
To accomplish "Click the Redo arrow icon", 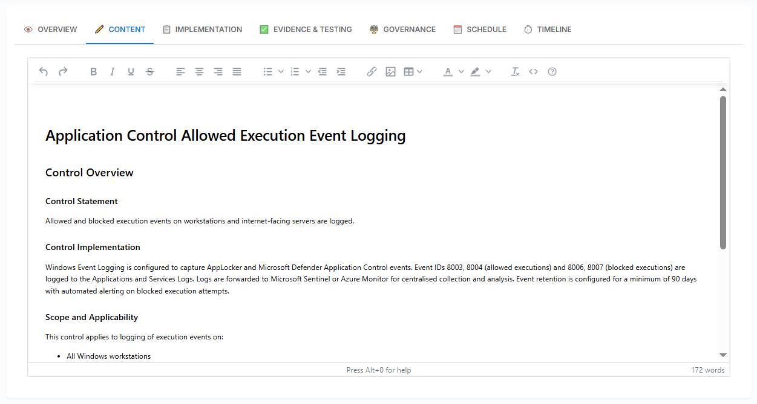I will (x=63, y=71).
